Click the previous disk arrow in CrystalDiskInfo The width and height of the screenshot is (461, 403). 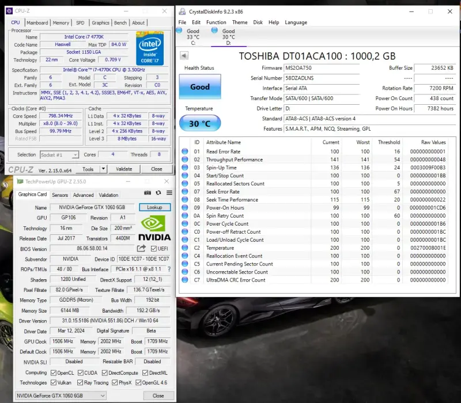click(x=184, y=55)
